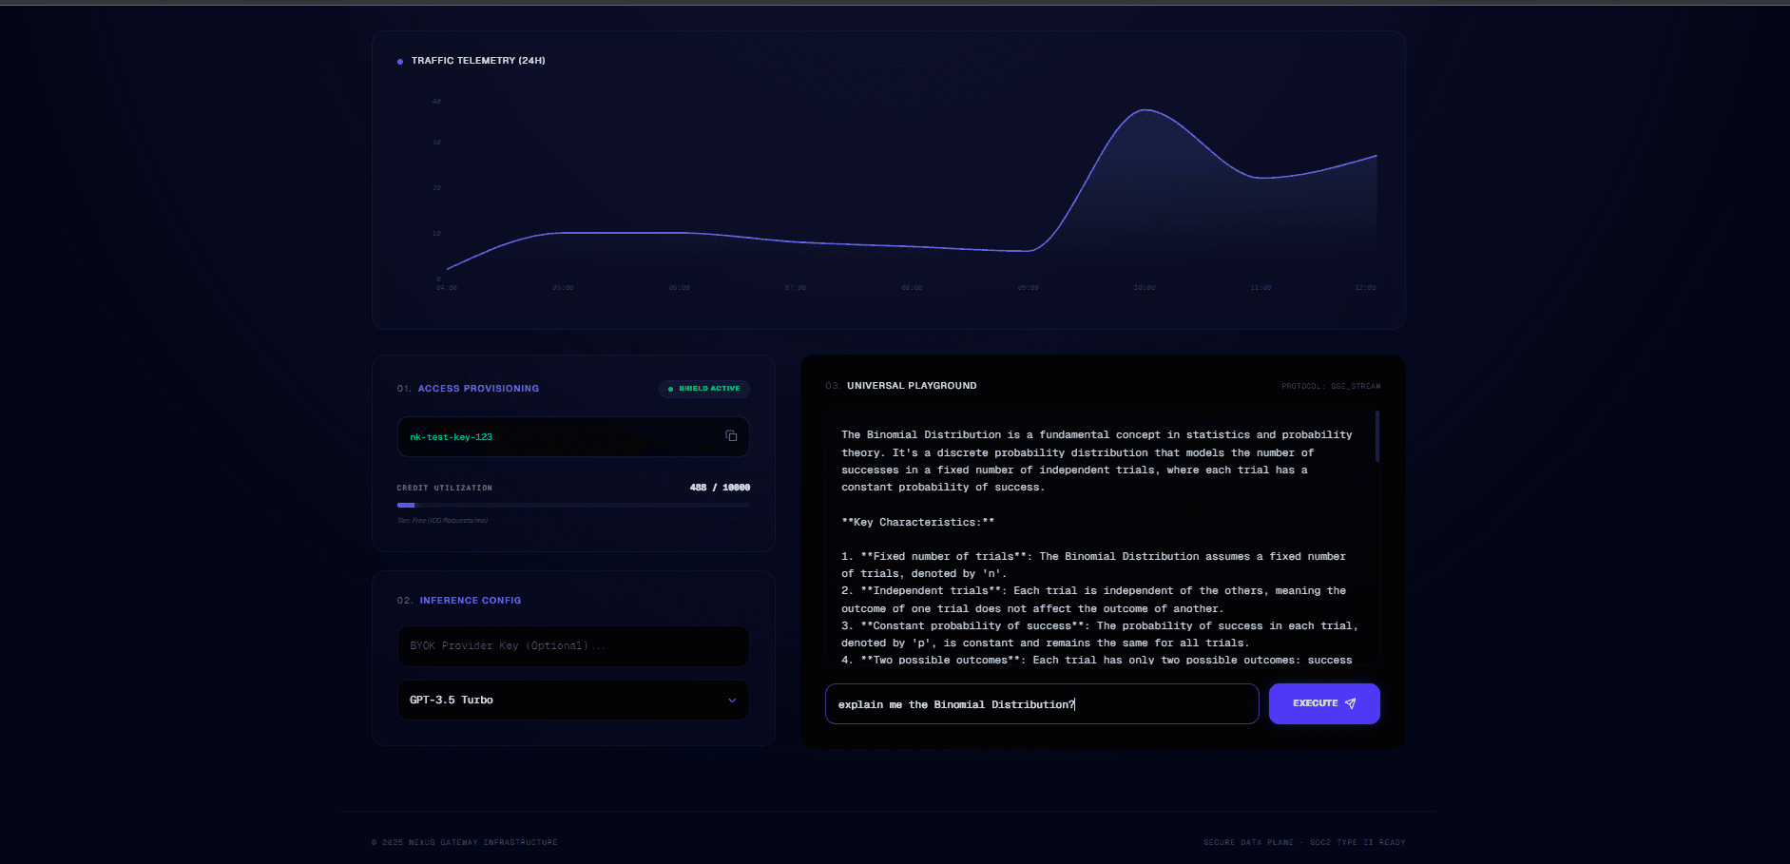1790x864 pixels.
Task: Click the 07:00 label on chart axis
Action: [x=796, y=287]
